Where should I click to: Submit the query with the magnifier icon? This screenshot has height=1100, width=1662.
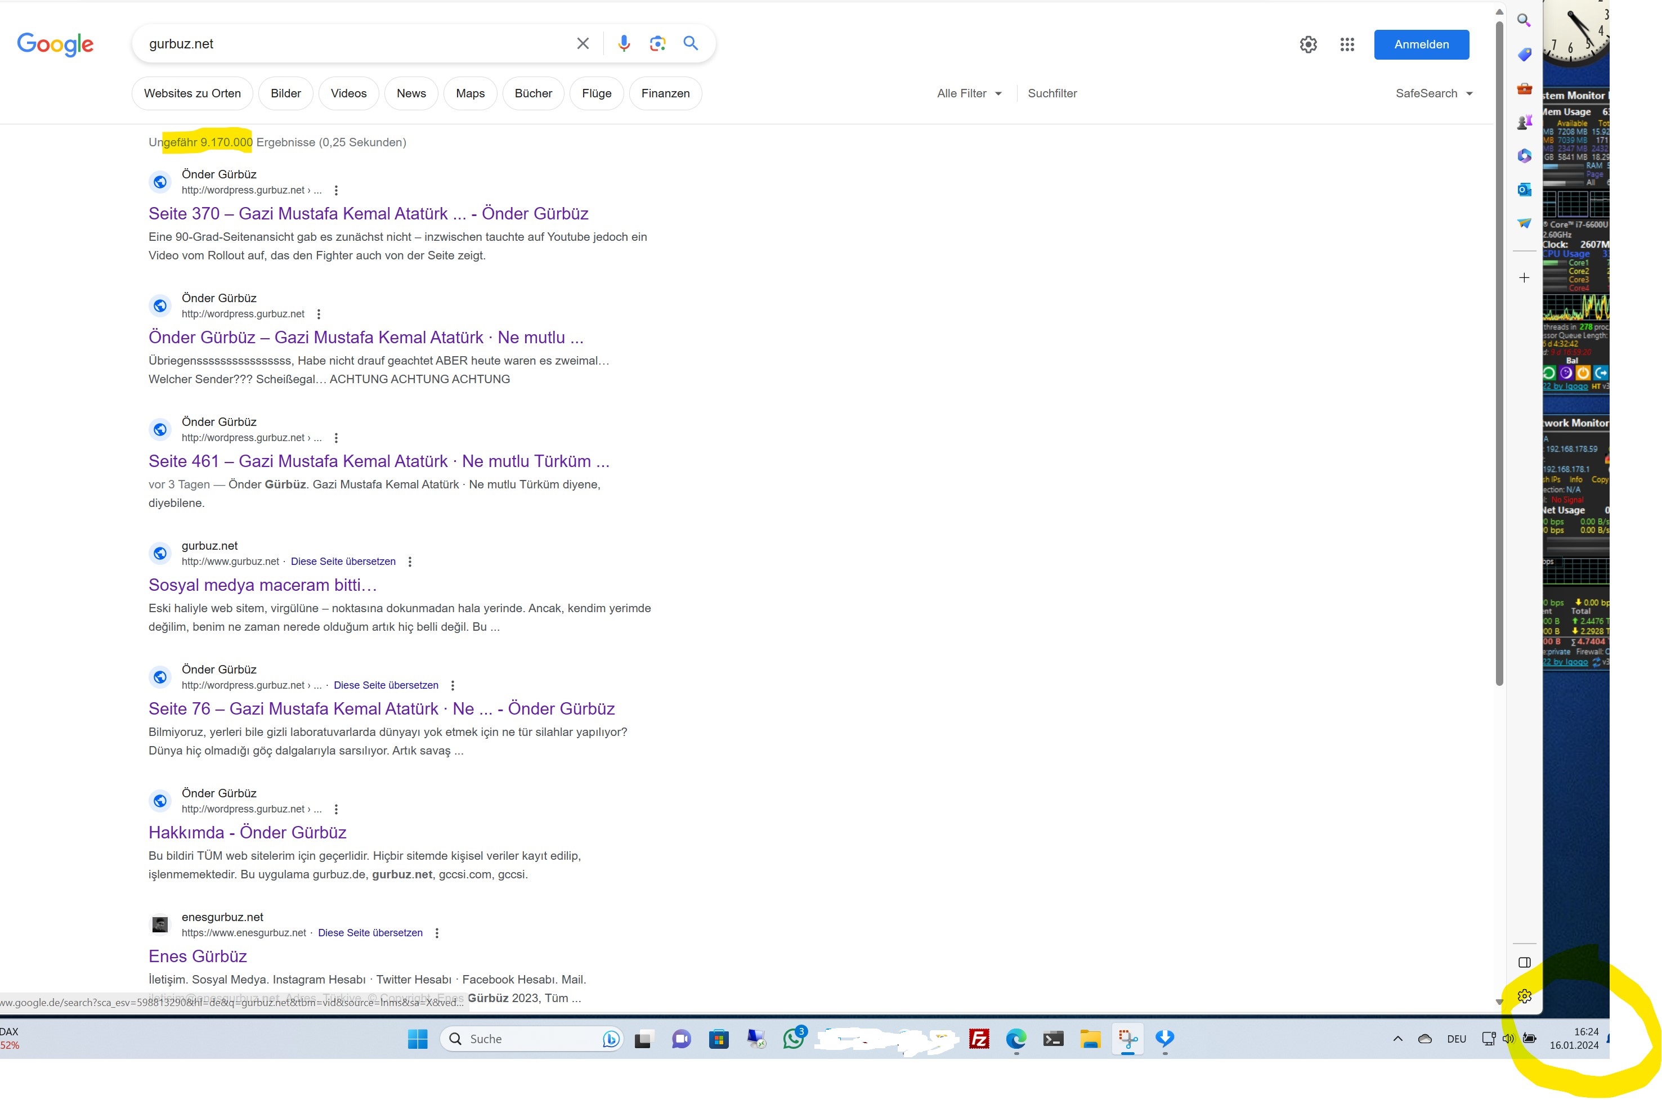click(691, 43)
